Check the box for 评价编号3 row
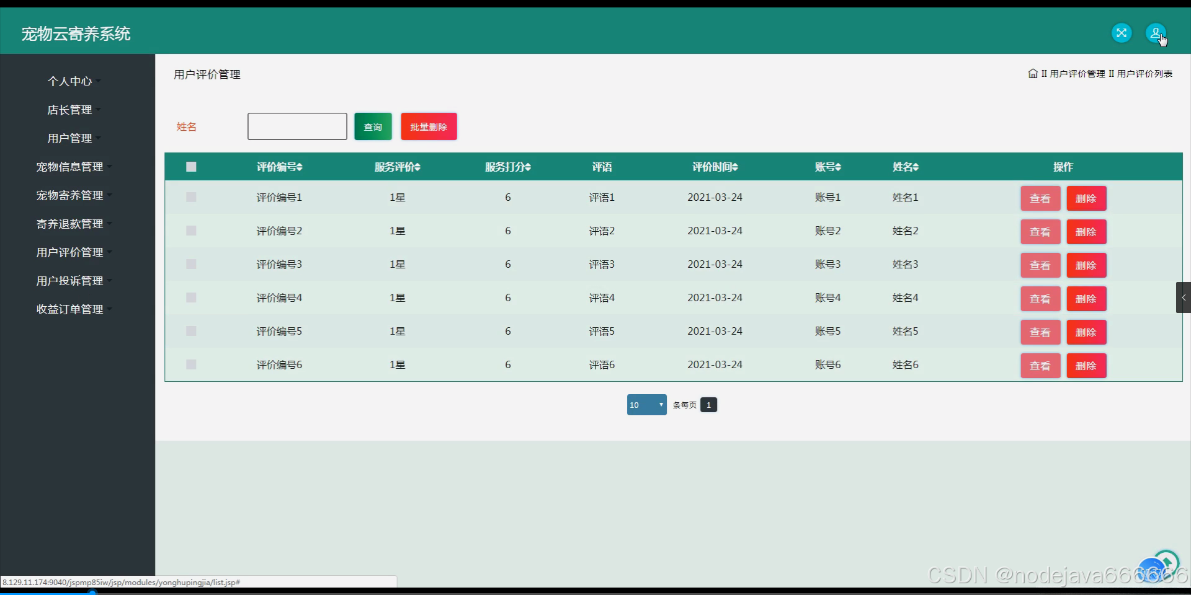1191x595 pixels. (191, 264)
